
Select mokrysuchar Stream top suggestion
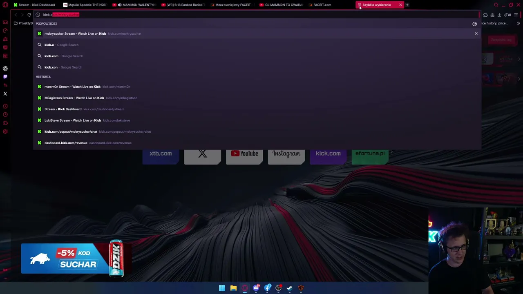(x=257, y=33)
